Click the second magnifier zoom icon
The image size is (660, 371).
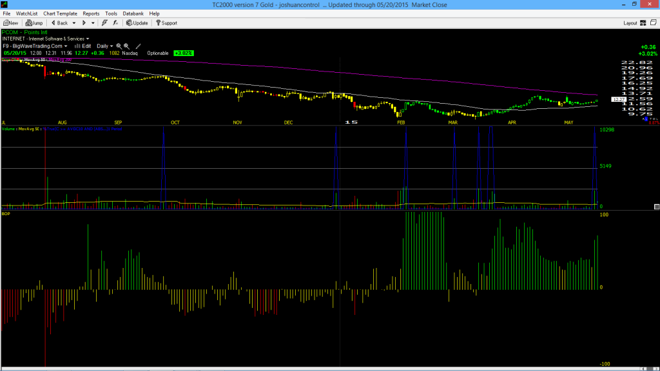pyautogui.click(x=126, y=46)
